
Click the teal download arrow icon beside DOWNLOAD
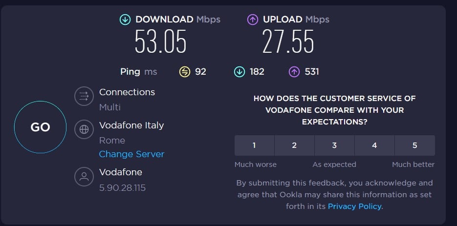click(x=125, y=20)
